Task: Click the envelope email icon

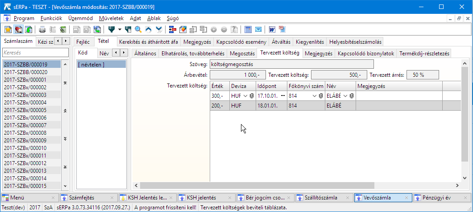Action: [258, 29]
